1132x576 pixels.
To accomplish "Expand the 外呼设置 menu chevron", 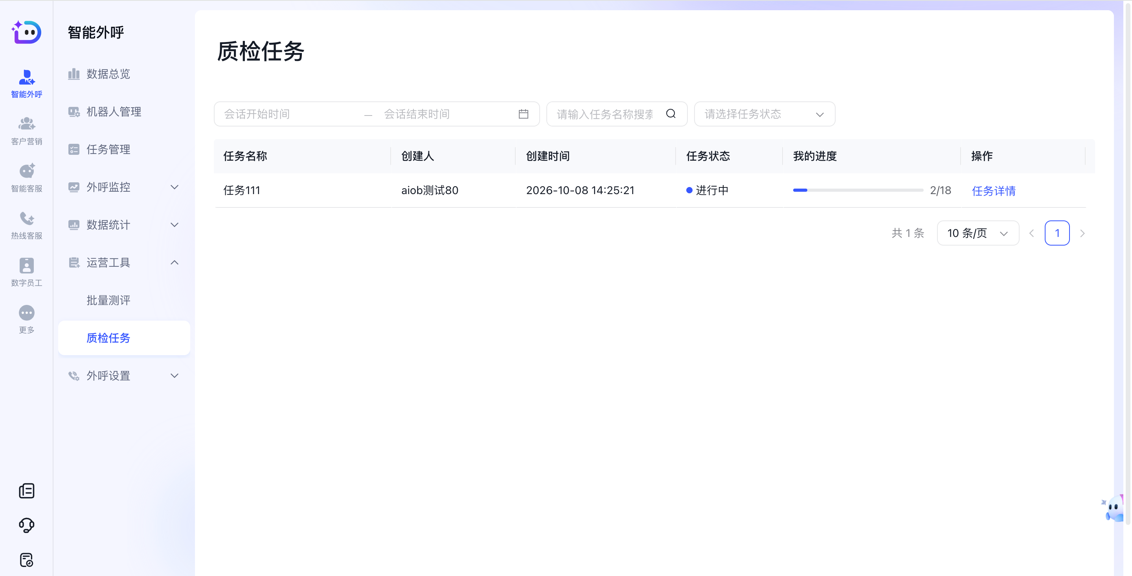I will [175, 376].
